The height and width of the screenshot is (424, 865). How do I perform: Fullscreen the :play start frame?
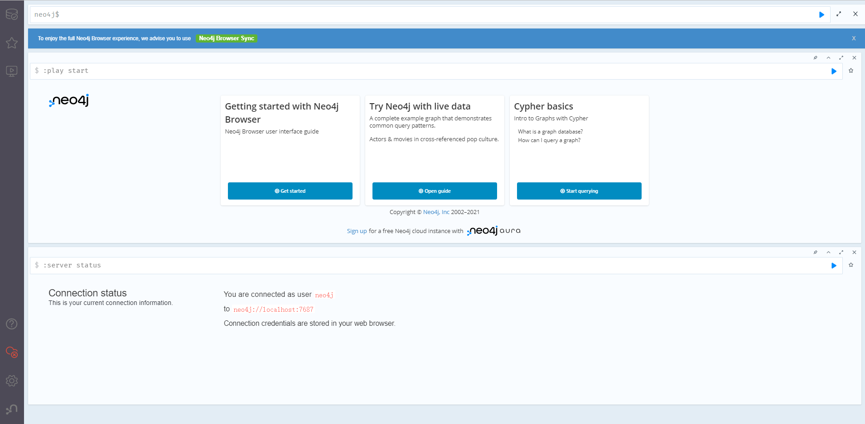point(841,57)
